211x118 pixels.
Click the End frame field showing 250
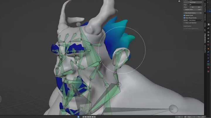point(201,117)
